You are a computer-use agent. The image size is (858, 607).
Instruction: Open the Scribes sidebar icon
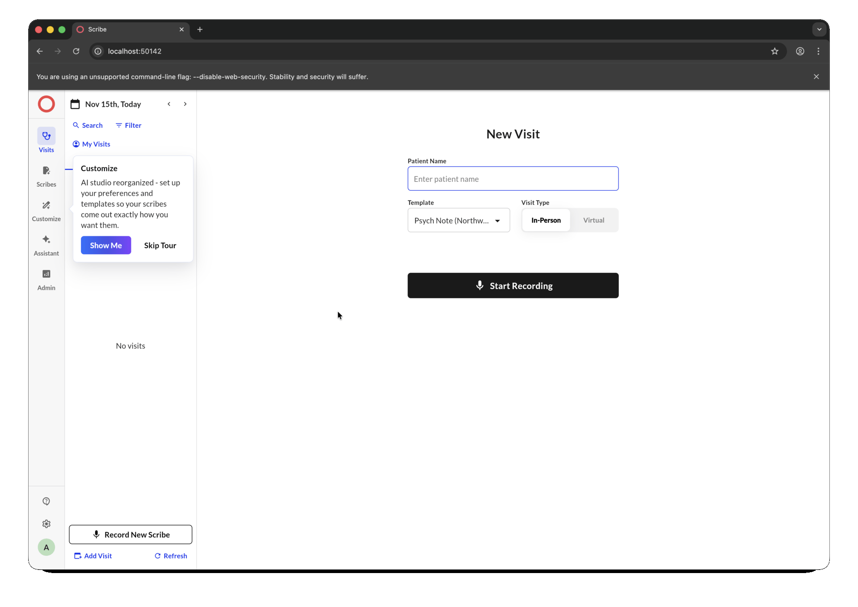pos(46,171)
